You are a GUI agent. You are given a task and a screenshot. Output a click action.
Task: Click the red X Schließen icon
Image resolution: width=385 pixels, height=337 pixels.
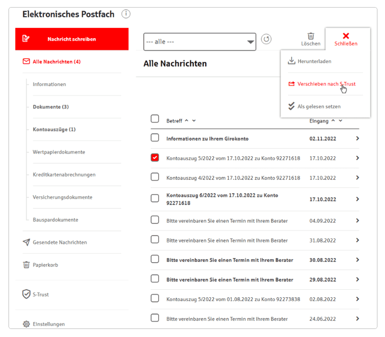(346, 36)
